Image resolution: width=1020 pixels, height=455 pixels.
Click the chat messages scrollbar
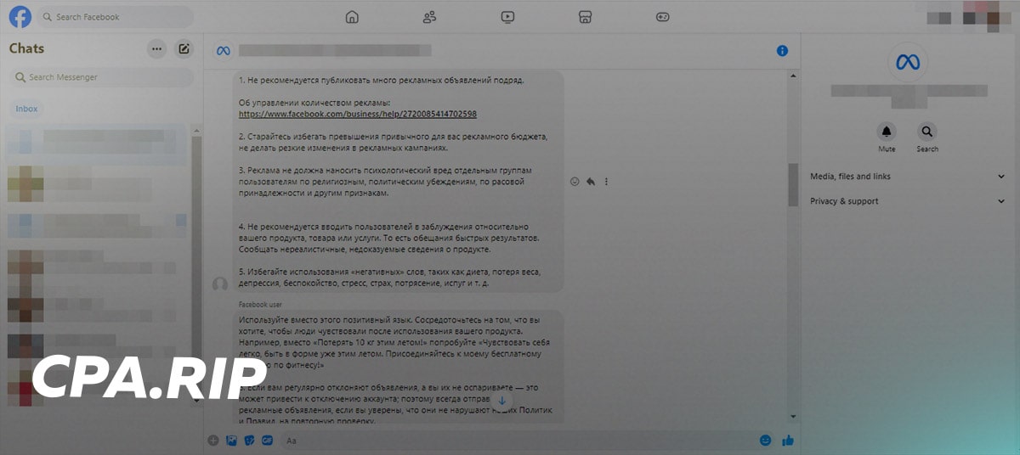pos(793,185)
